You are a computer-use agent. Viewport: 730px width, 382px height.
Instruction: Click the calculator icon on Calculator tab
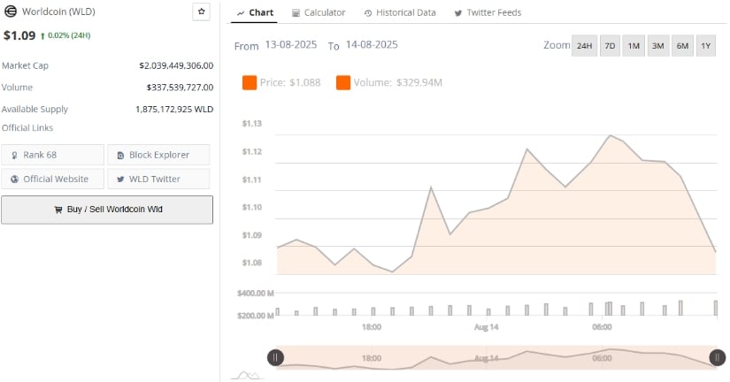[296, 13]
